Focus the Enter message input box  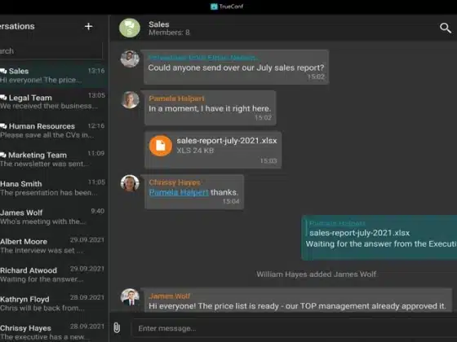tap(295, 328)
